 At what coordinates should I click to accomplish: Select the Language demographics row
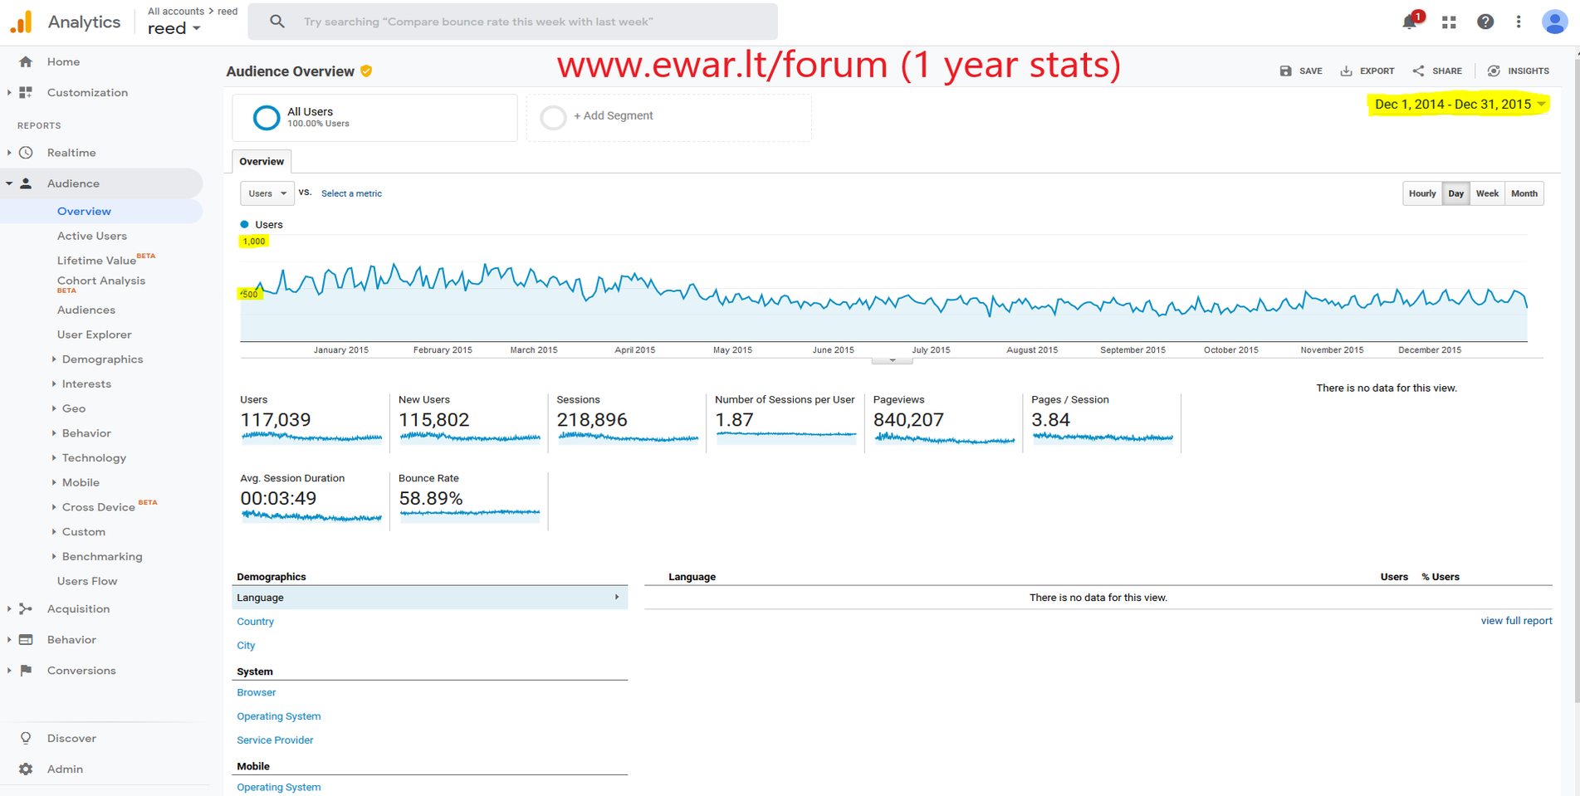[430, 598]
